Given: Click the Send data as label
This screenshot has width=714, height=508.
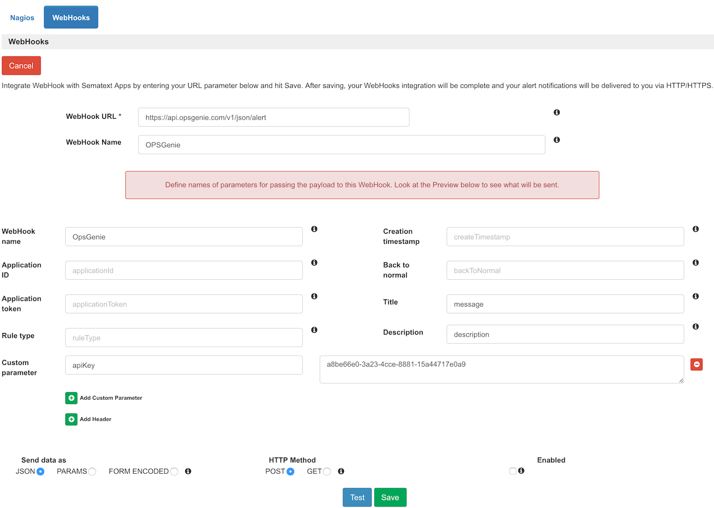Looking at the screenshot, I should tap(44, 460).
